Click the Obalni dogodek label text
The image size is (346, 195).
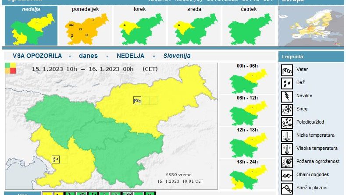(x=313, y=174)
